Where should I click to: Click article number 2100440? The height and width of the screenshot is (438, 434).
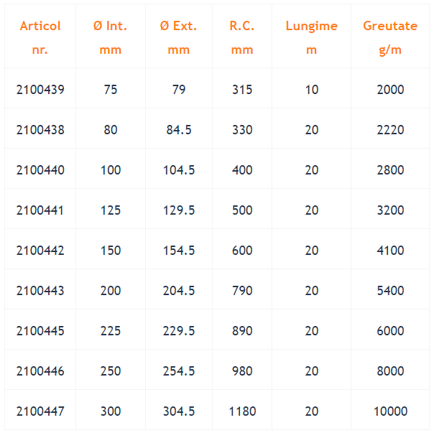(40, 170)
